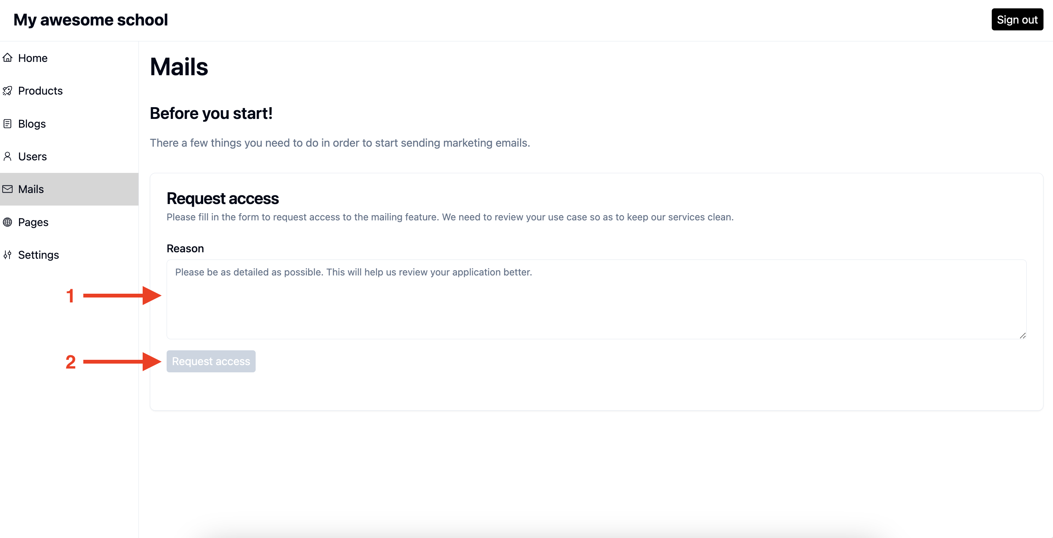Click the Mails page heading
The height and width of the screenshot is (538, 1053).
(x=179, y=66)
